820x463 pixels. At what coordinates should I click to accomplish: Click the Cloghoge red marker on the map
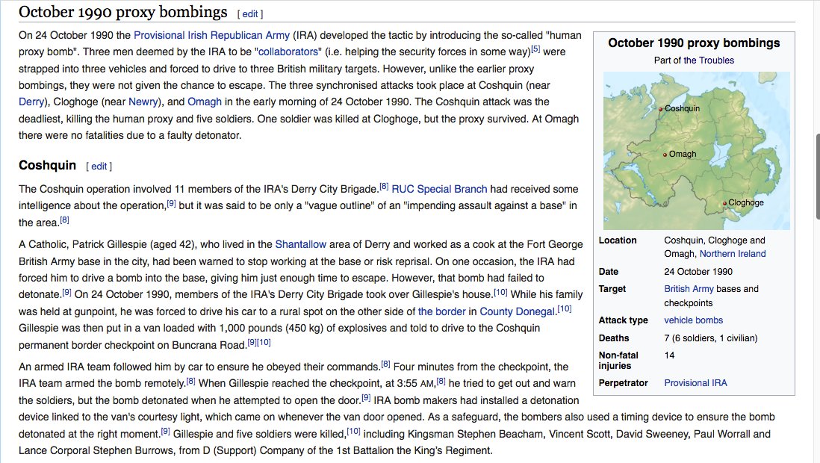[724, 203]
